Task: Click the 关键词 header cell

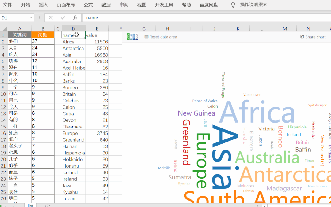Action: [19, 35]
